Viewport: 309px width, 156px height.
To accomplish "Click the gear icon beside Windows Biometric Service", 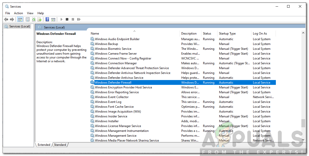I will click(x=92, y=49).
